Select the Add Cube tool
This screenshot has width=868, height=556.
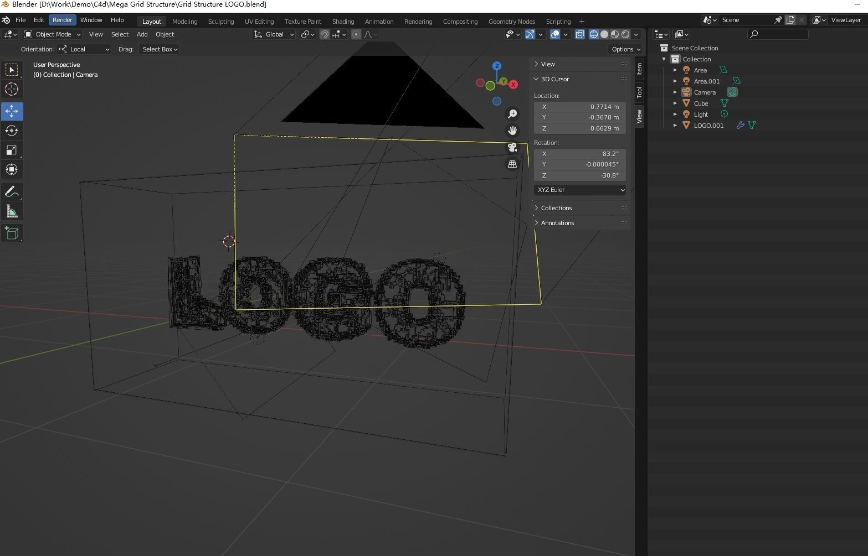point(12,233)
